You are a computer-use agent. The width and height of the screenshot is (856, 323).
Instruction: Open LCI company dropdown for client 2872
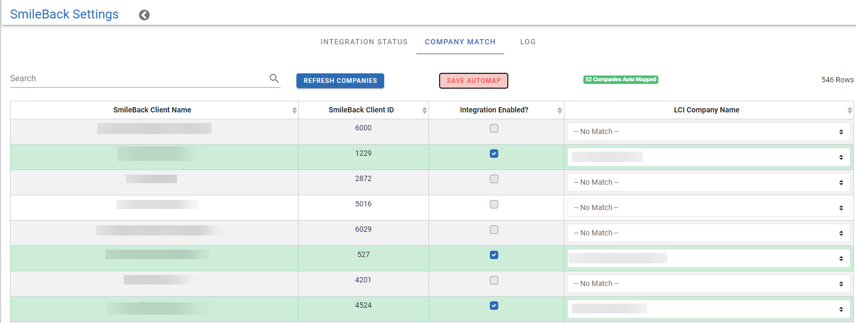[709, 183]
